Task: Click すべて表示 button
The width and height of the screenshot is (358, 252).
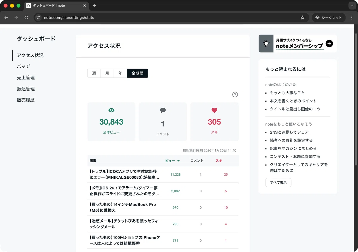Action: [x=278, y=183]
